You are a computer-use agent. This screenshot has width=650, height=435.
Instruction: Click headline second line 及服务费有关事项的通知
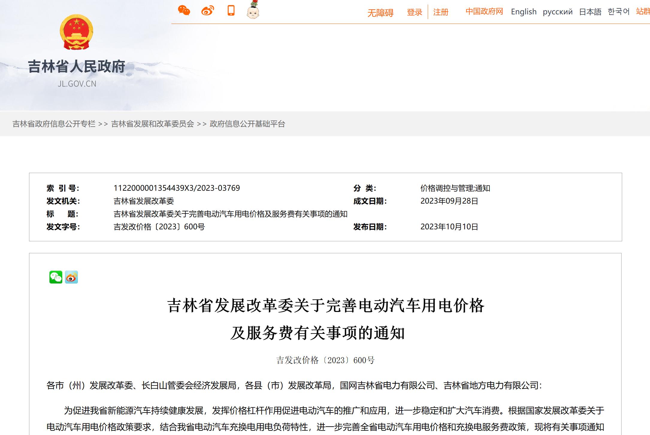(x=318, y=333)
